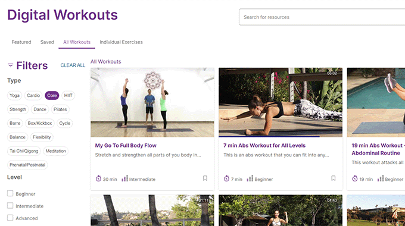Tick the Intermediate level checkbox

[x=10, y=206]
